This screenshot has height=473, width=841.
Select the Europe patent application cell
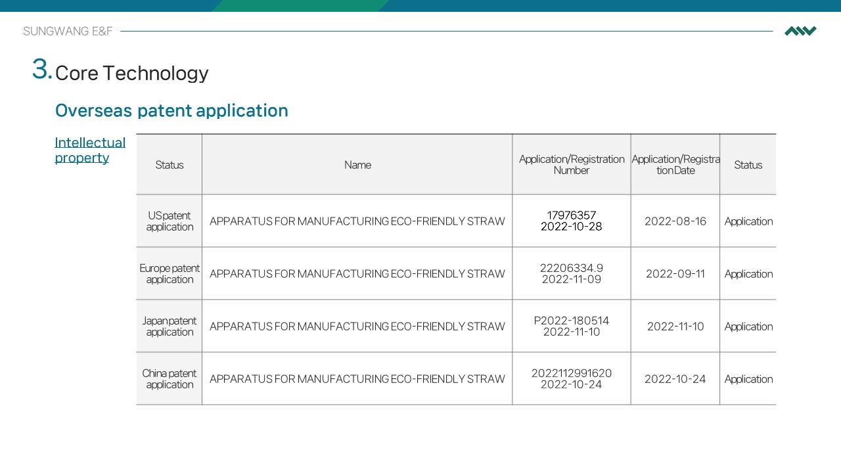(170, 274)
